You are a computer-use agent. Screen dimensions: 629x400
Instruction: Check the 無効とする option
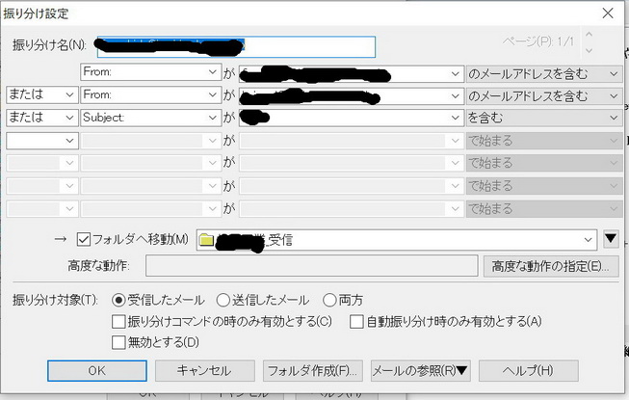pyautogui.click(x=119, y=341)
